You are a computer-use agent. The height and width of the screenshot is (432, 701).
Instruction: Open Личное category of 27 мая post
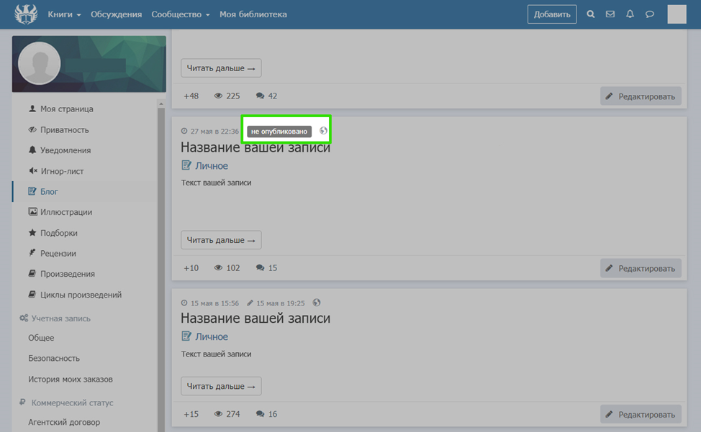(212, 165)
